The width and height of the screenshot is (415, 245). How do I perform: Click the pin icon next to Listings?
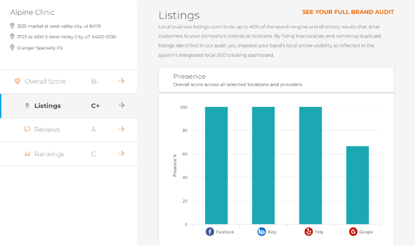[x=27, y=106]
